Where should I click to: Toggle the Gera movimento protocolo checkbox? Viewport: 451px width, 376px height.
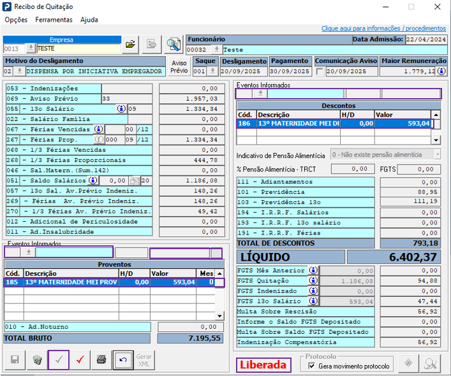click(x=312, y=366)
